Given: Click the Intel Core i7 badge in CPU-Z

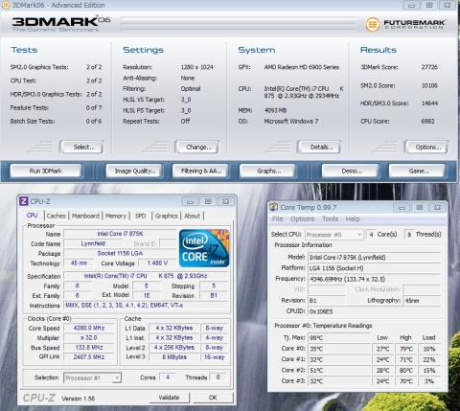Looking at the screenshot, I should [204, 248].
